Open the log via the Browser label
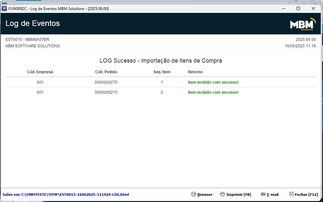The width and height of the screenshot is (323, 202). pyautogui.click(x=205, y=195)
